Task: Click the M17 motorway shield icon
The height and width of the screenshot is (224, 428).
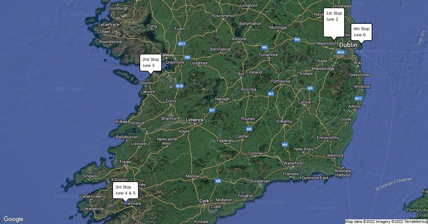Action: [x=182, y=44]
